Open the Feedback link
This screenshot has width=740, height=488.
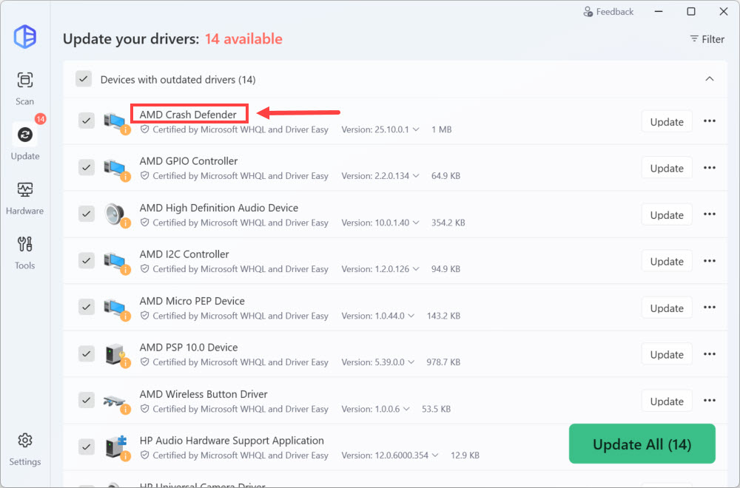(x=608, y=12)
